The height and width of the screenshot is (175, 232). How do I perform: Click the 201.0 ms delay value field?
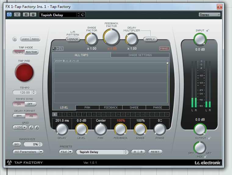[62, 120]
